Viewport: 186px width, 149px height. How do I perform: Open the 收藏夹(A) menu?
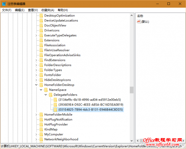[x=48, y=10]
